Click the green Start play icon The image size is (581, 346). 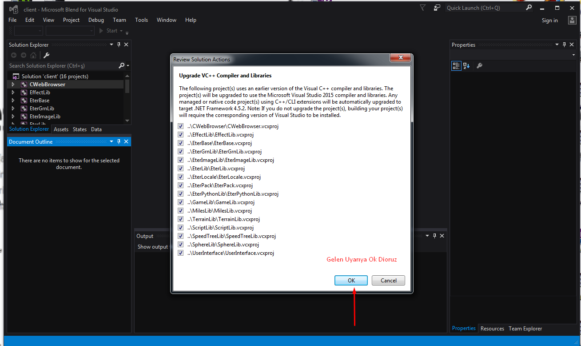click(102, 31)
